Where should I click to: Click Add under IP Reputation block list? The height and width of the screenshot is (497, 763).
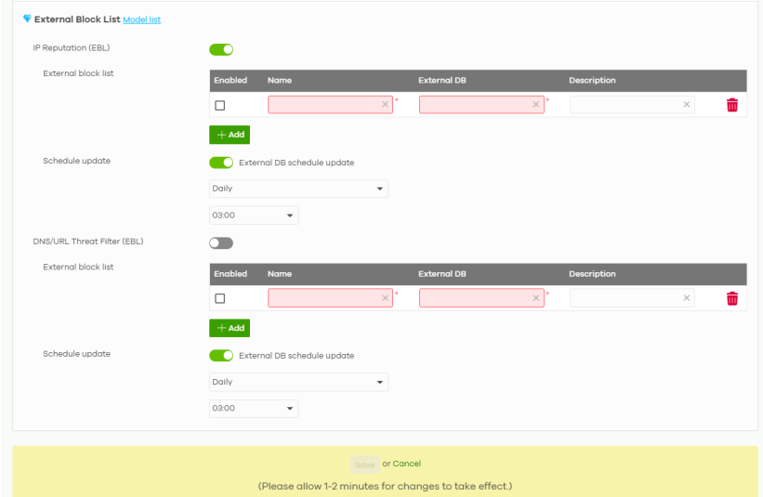tap(230, 135)
